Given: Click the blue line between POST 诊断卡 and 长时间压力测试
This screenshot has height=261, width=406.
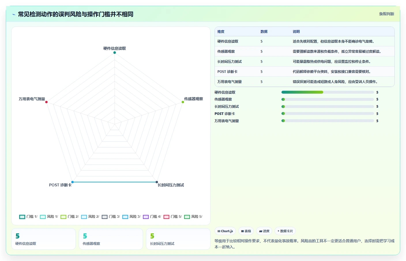Looking at the screenshot, I should pyautogui.click(x=114, y=182).
